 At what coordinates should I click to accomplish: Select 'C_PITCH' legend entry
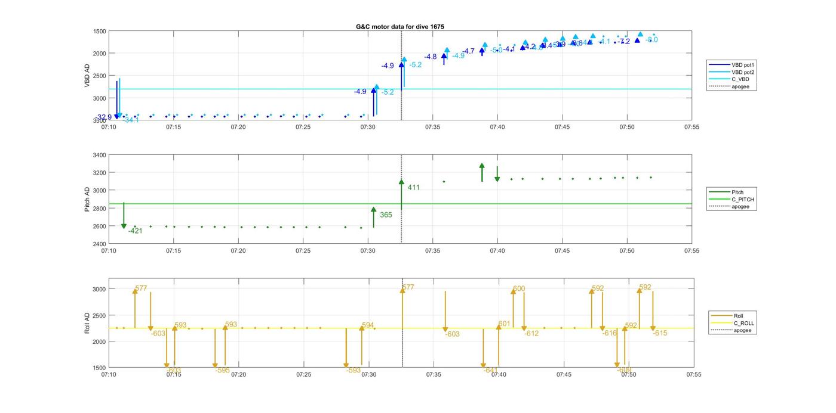731,200
